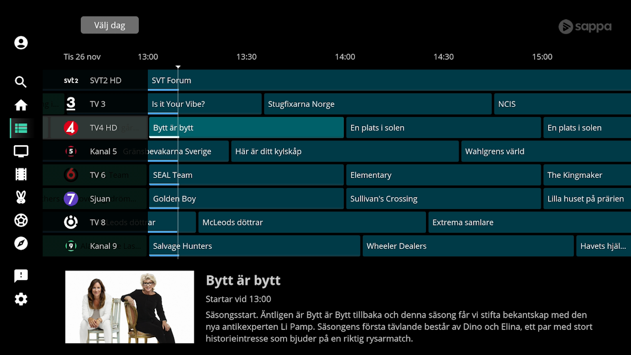Select the TV guide list icon

[x=21, y=128]
